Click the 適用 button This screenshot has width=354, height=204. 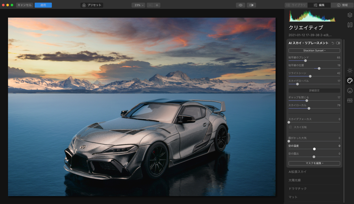(x=43, y=5)
